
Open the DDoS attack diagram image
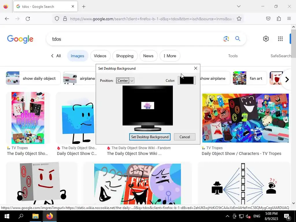tap(244, 184)
